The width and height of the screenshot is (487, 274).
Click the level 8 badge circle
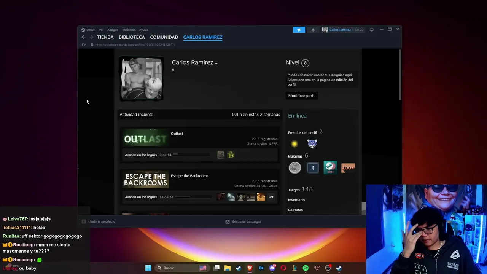(305, 63)
